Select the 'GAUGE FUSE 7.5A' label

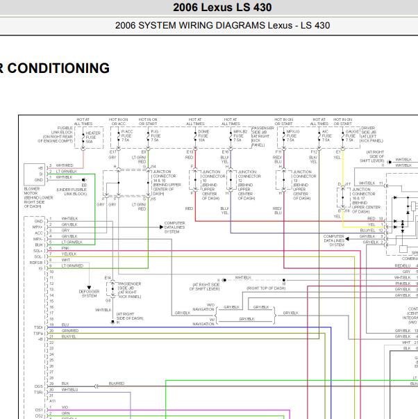(352, 135)
